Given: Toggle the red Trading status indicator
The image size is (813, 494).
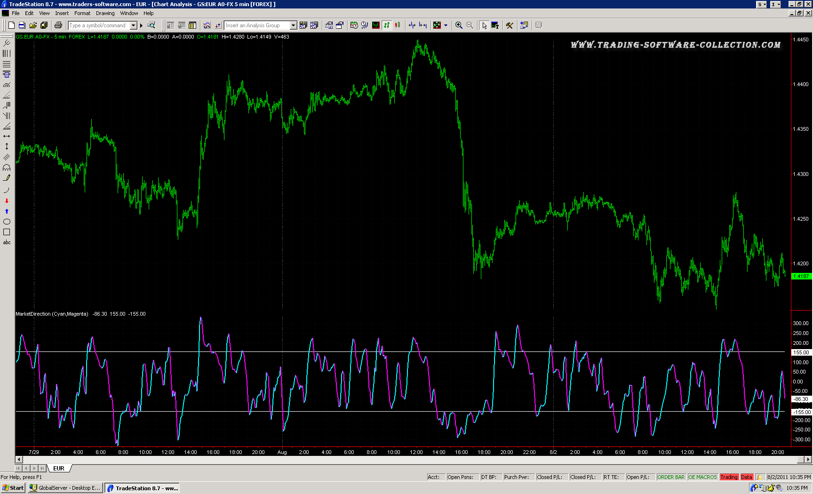Looking at the screenshot, I should (x=729, y=477).
